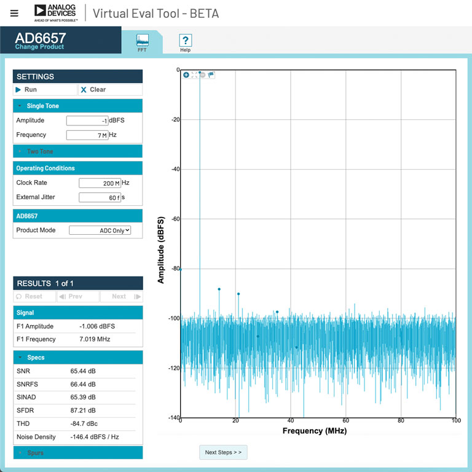This screenshot has width=472, height=472.
Task: Click the Next Steps button
Action: tap(223, 452)
